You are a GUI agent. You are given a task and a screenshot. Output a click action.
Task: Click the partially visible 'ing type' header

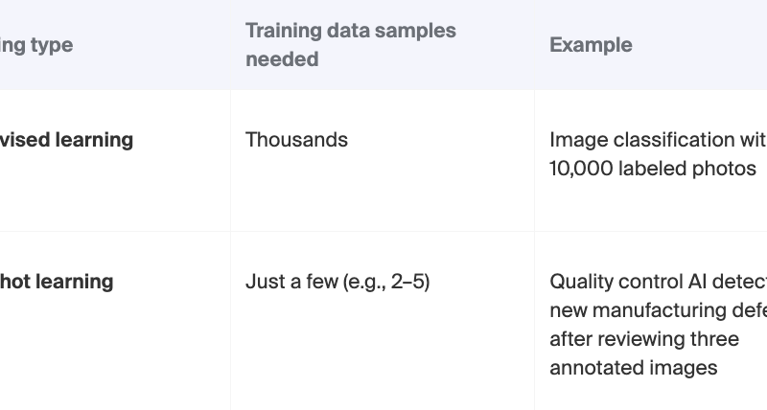[36, 45]
